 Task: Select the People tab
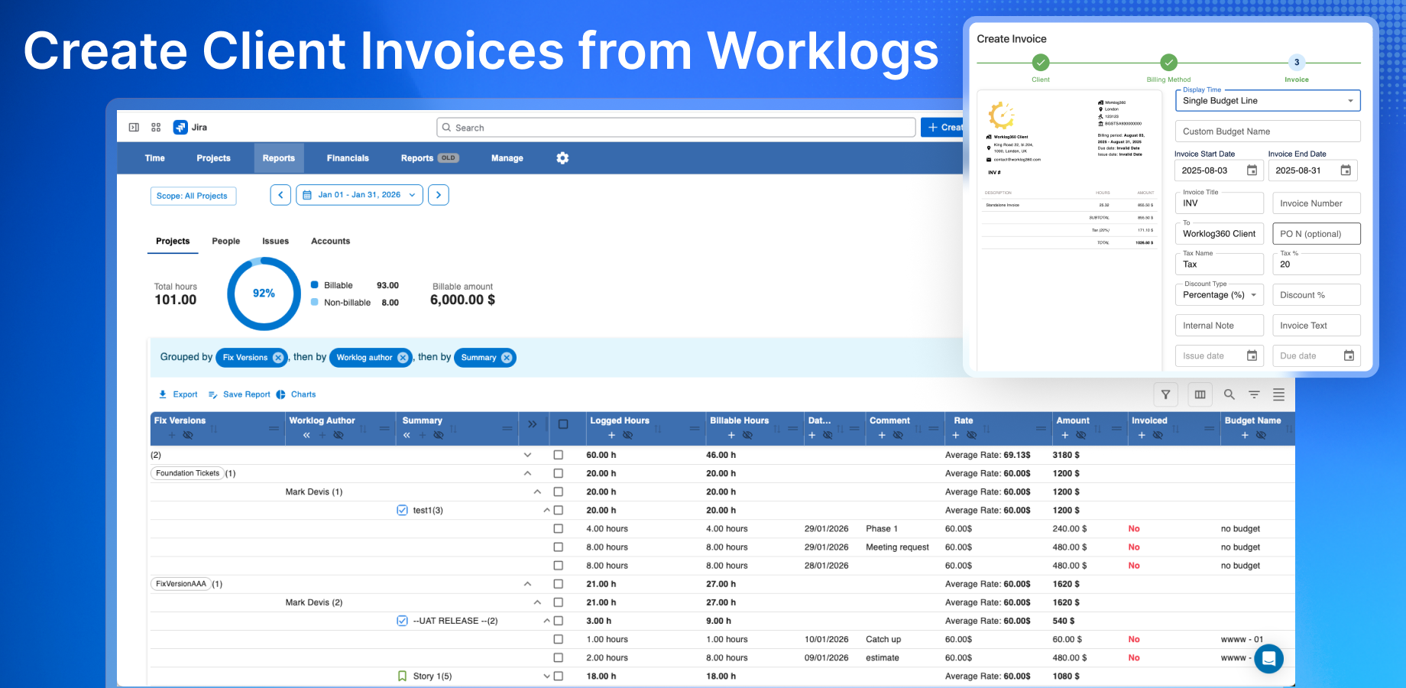click(x=225, y=241)
